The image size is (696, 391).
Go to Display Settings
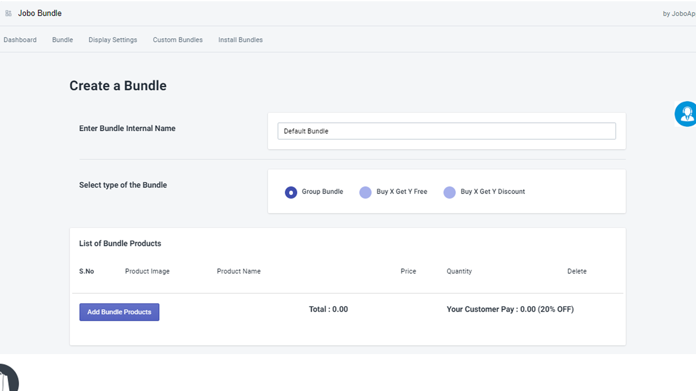(x=113, y=40)
